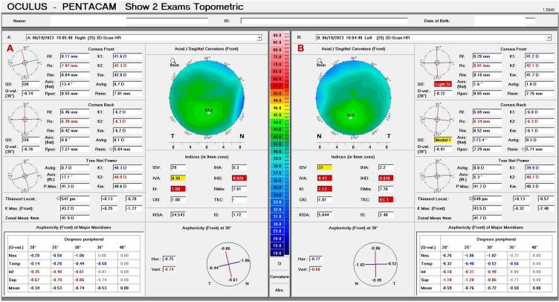559x302 pixels.
Task: Click exam A asphericity circle diagram
Action: coord(228,264)
